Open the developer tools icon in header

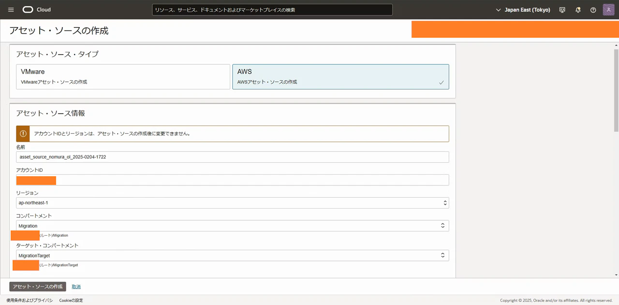click(x=562, y=10)
